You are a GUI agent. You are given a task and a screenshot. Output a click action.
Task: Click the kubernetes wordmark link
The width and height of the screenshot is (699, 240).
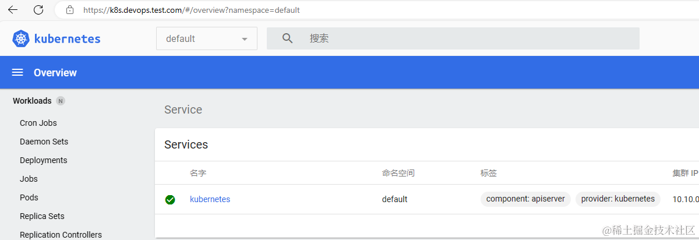coord(68,39)
